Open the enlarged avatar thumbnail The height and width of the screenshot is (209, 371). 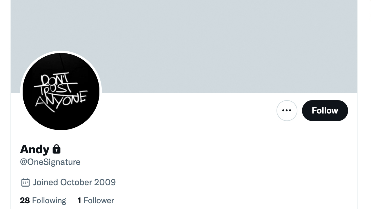(61, 91)
